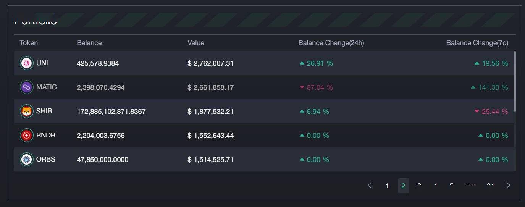Click UNI balance 425,578.9384
Image resolution: width=525 pixels, height=207 pixels.
pyautogui.click(x=98, y=63)
